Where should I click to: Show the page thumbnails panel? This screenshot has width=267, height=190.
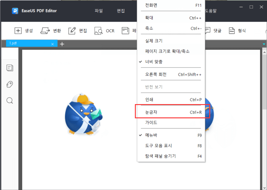point(10,68)
